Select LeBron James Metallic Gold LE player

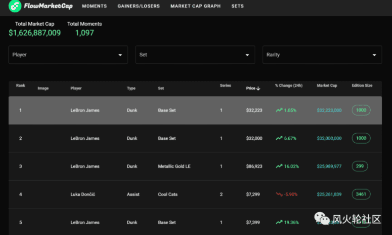(x=85, y=166)
